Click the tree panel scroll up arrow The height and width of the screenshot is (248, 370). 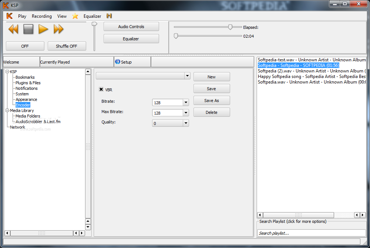88,71
